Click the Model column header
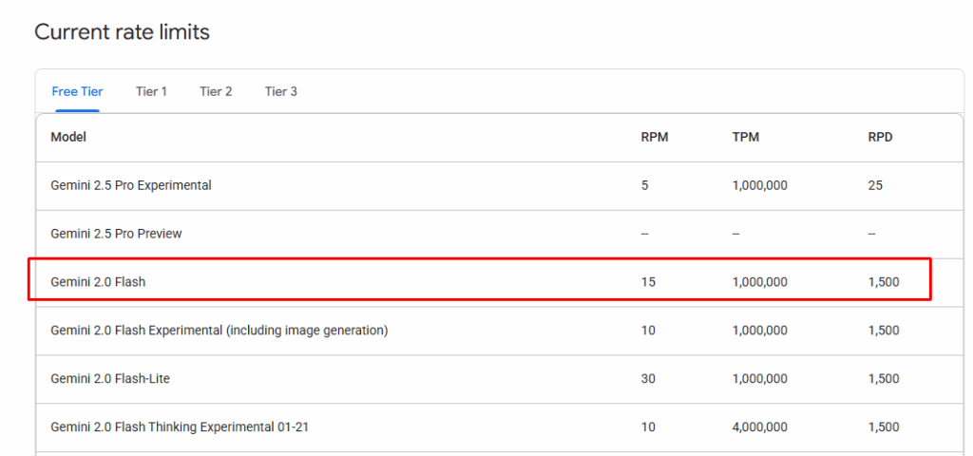Image resolution: width=973 pixels, height=456 pixels. (x=68, y=137)
